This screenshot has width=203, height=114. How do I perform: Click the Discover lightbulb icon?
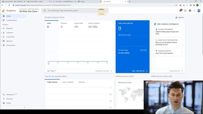(x=4, y=99)
